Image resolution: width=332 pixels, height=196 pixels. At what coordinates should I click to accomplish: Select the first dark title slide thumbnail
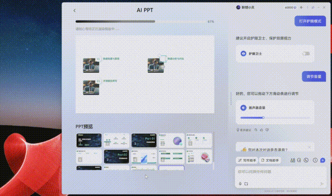89,140
